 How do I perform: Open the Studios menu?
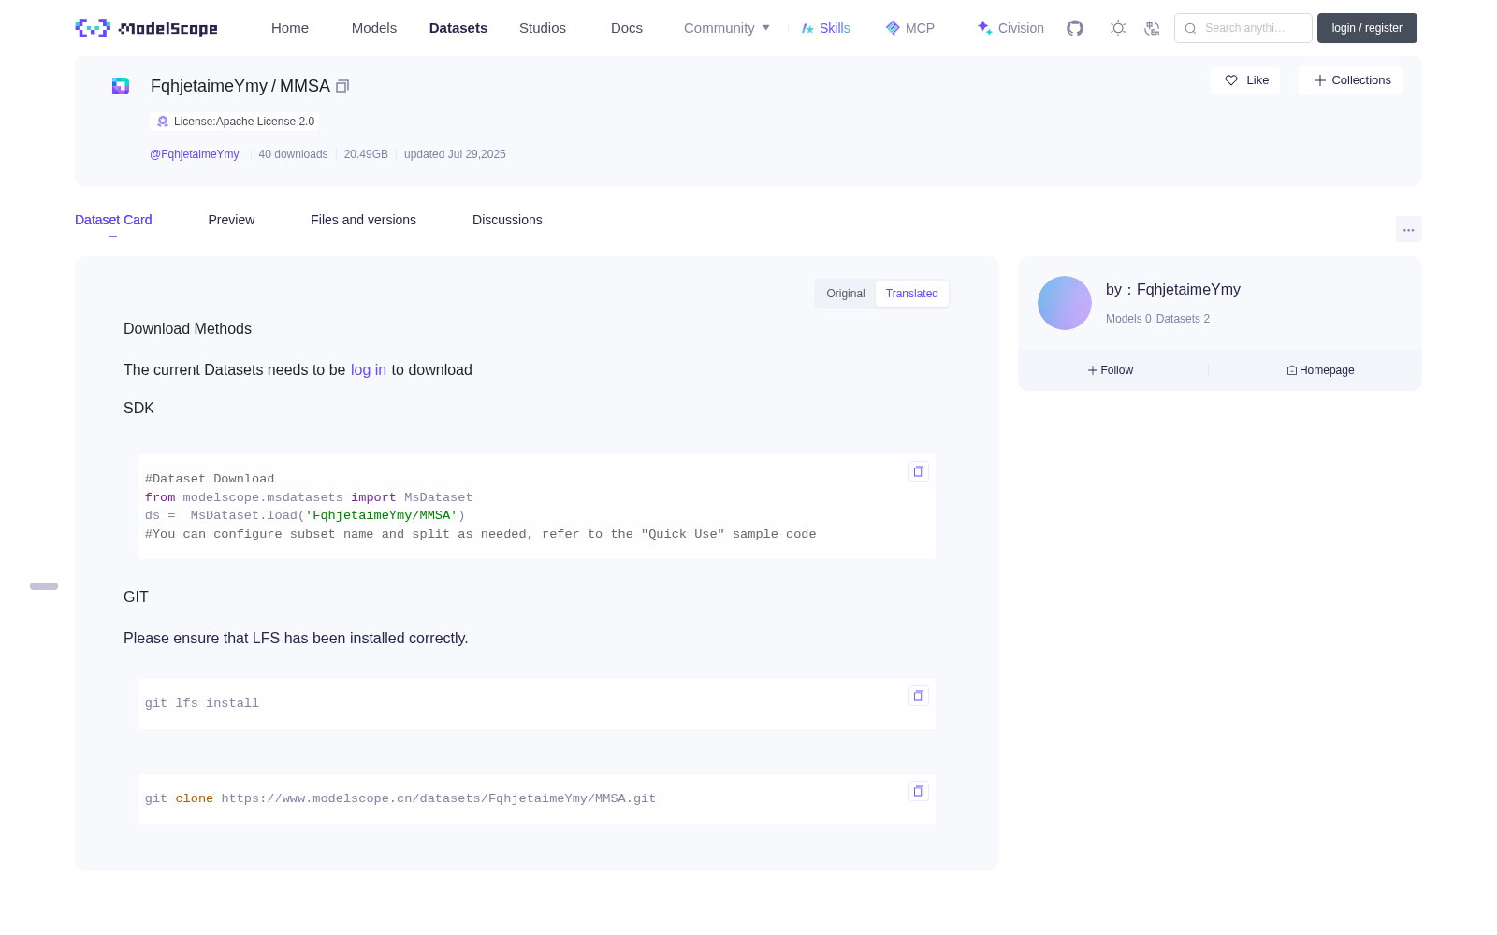coord(543,28)
